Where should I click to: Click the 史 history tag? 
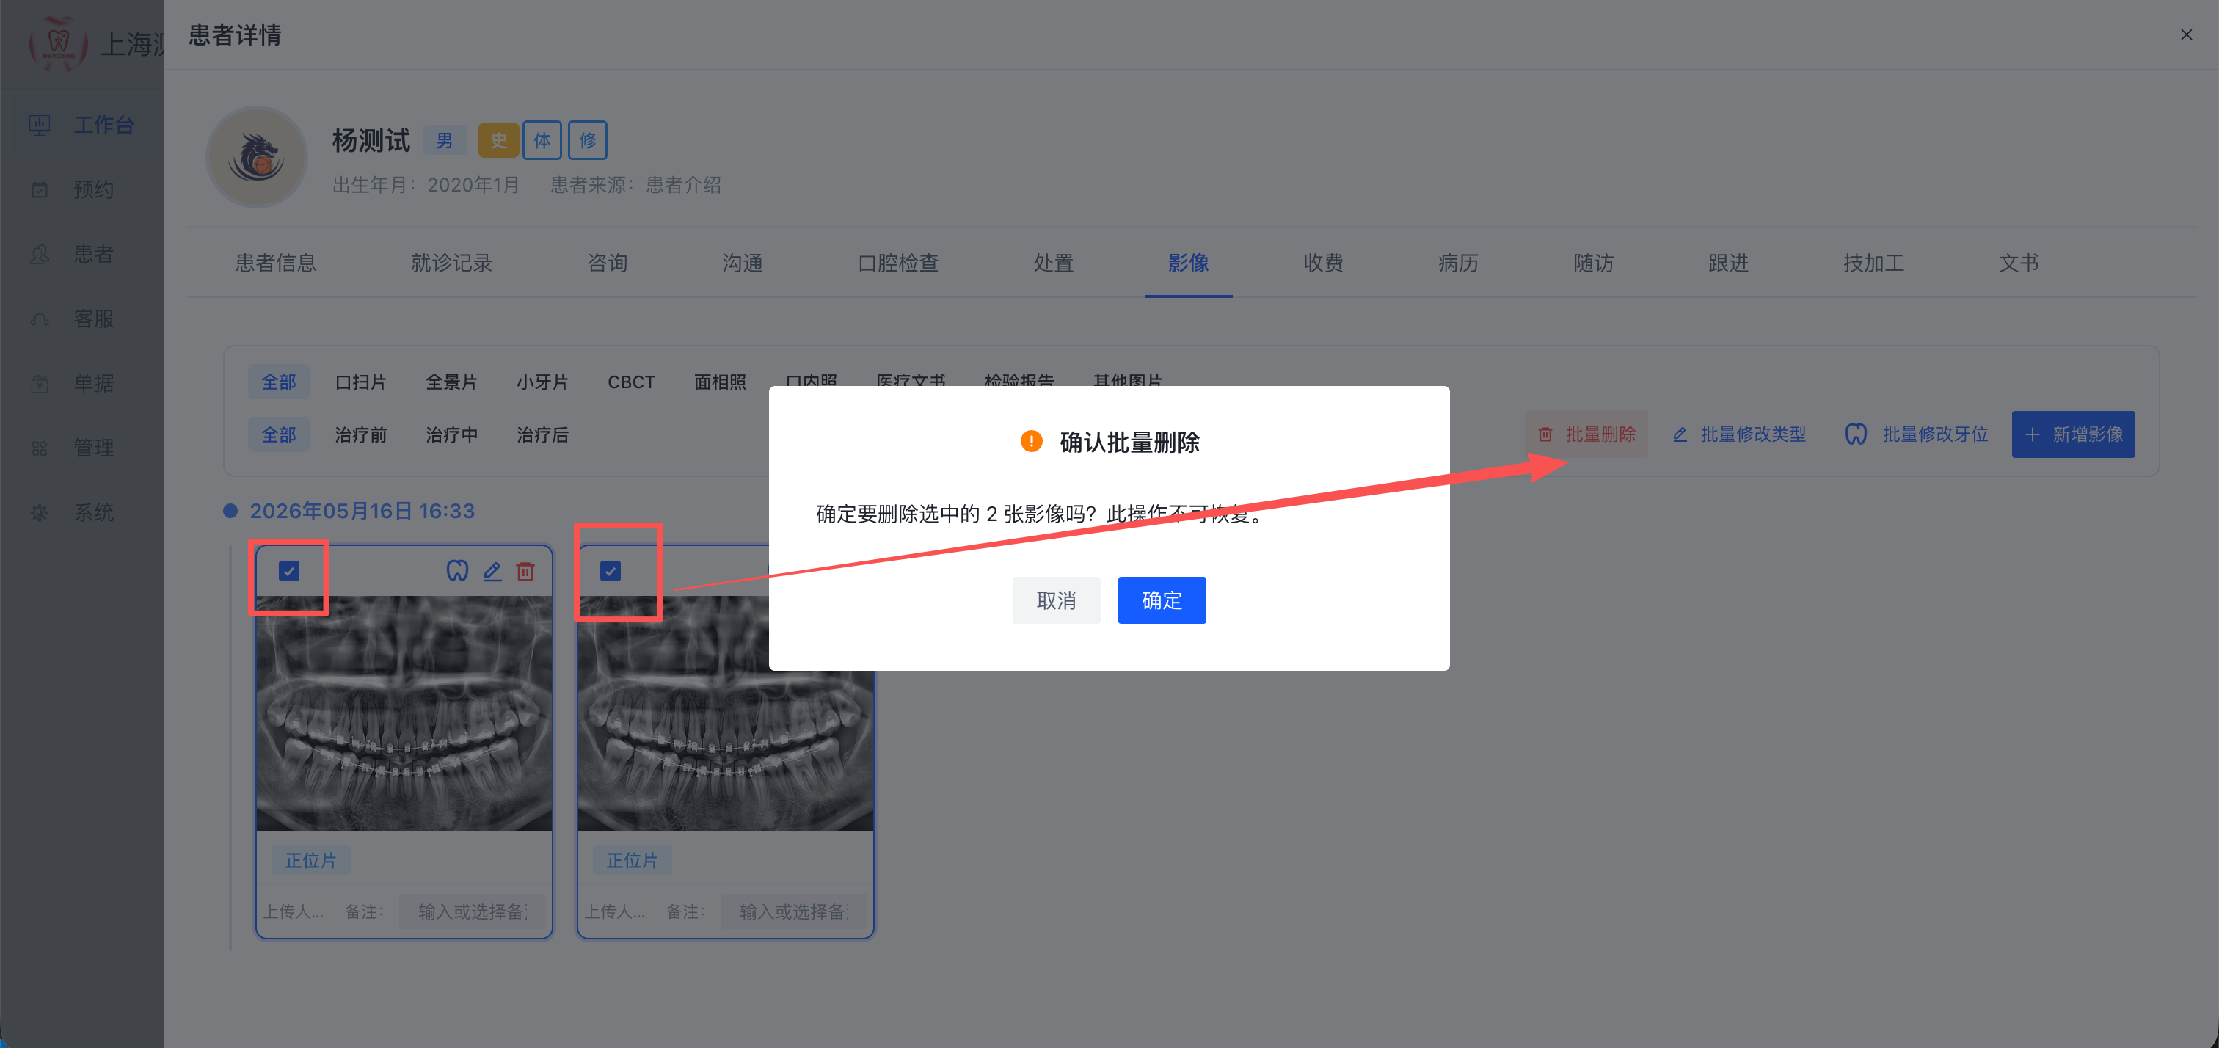click(498, 139)
